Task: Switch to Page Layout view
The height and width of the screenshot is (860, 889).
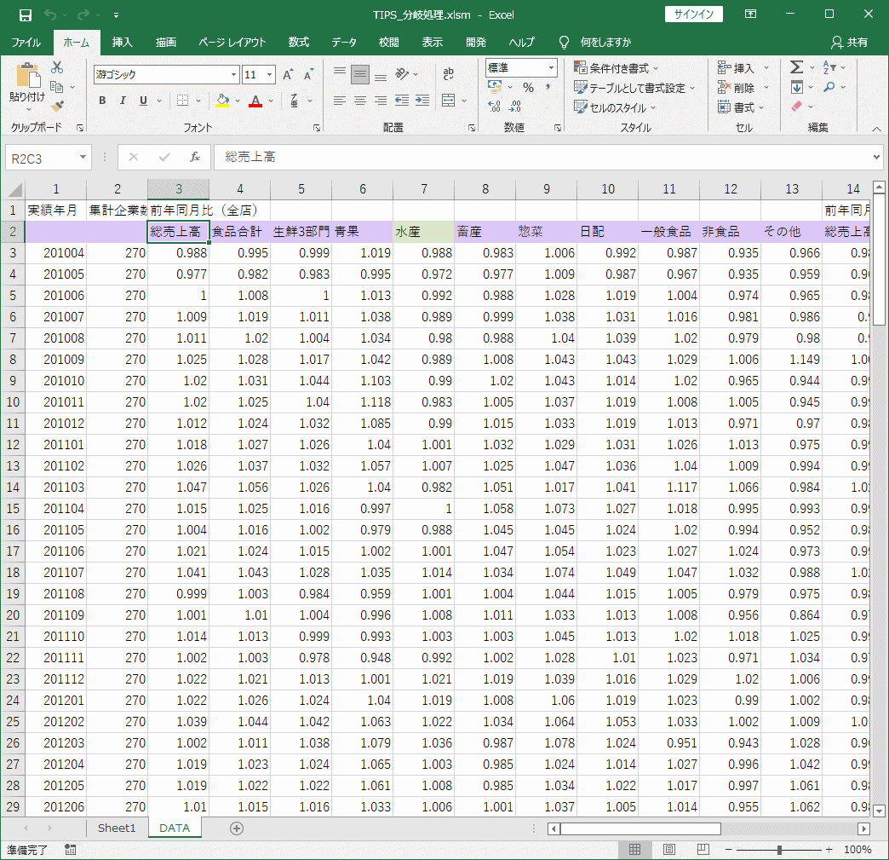Action: click(x=669, y=849)
